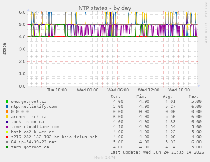Click time.cloudflare.com average value 4.54
Screen dimensions: 210x162
coord(170,127)
